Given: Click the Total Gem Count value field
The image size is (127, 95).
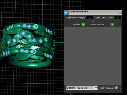Looking at the screenshot, I should [118, 18].
